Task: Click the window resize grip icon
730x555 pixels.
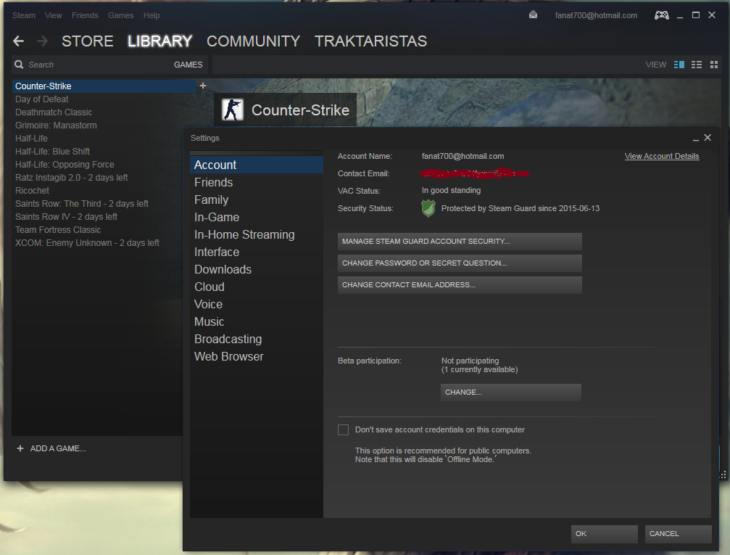Action: click(x=723, y=475)
